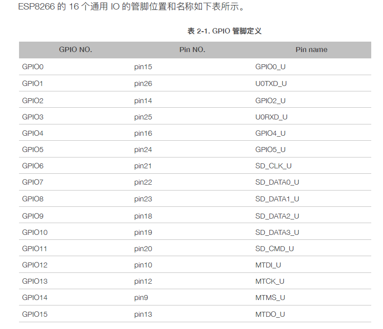
Task: Click the SD_CMD_U pin name
Action: [x=274, y=248]
